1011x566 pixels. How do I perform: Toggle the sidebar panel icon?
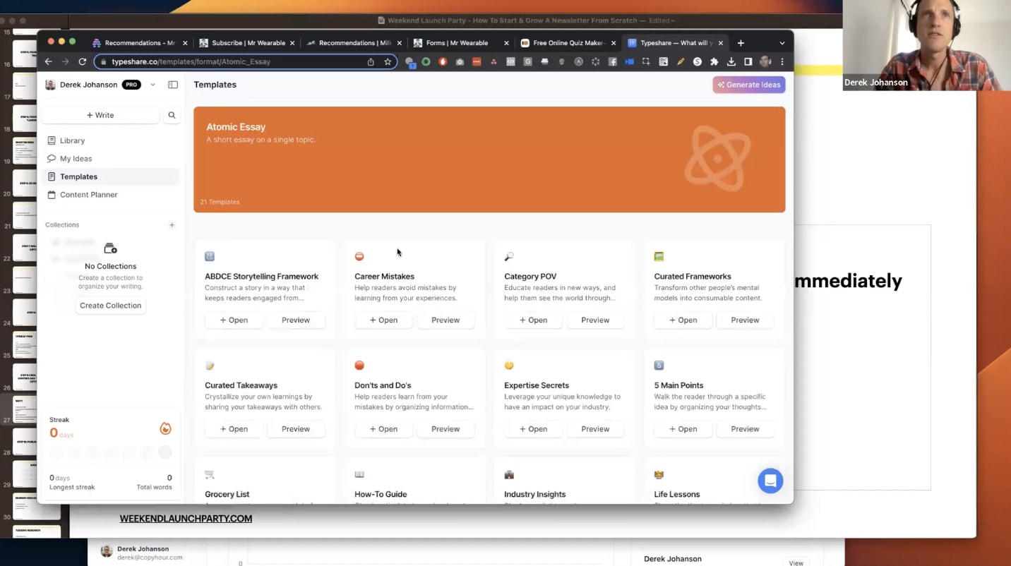(x=173, y=85)
